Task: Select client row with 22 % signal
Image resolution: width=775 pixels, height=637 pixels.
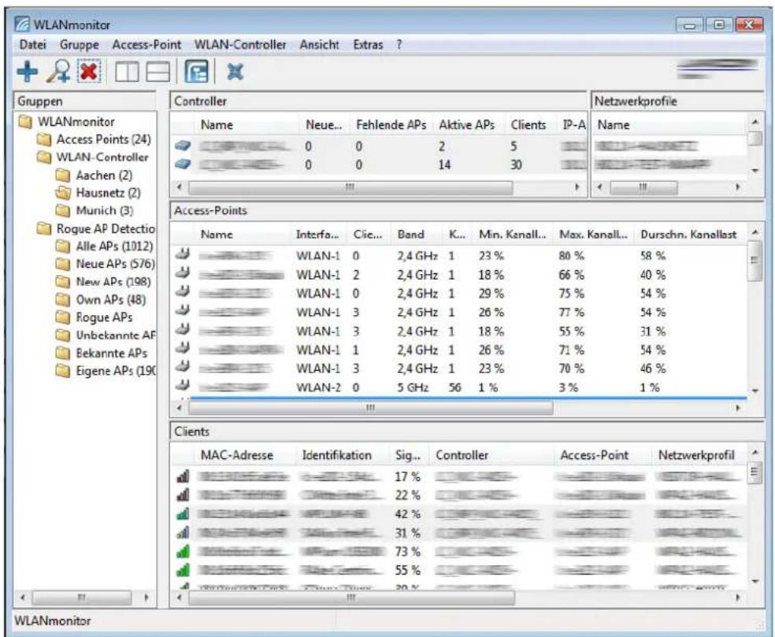Action: [460, 495]
